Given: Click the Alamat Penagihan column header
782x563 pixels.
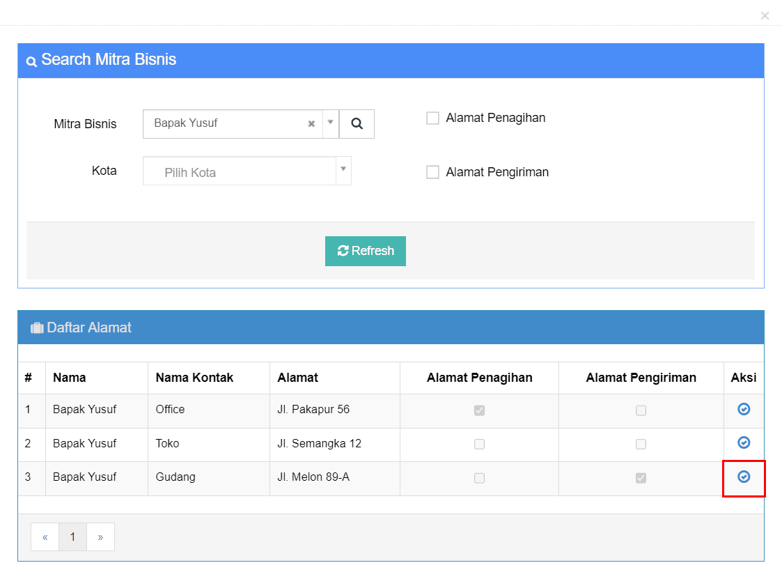Looking at the screenshot, I should 479,378.
